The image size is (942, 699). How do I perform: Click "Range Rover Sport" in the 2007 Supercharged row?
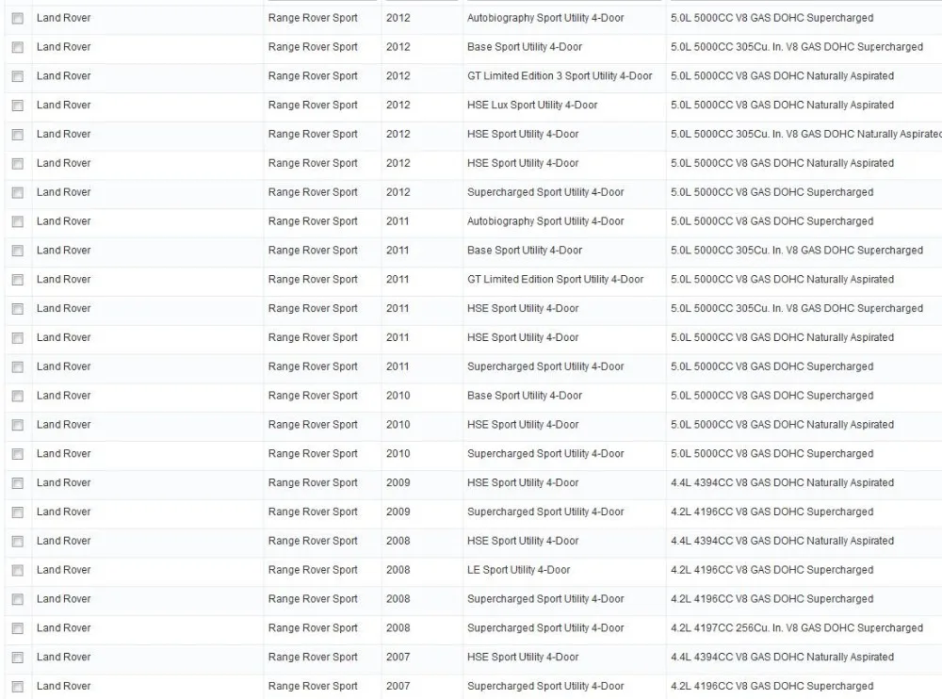[x=313, y=686]
